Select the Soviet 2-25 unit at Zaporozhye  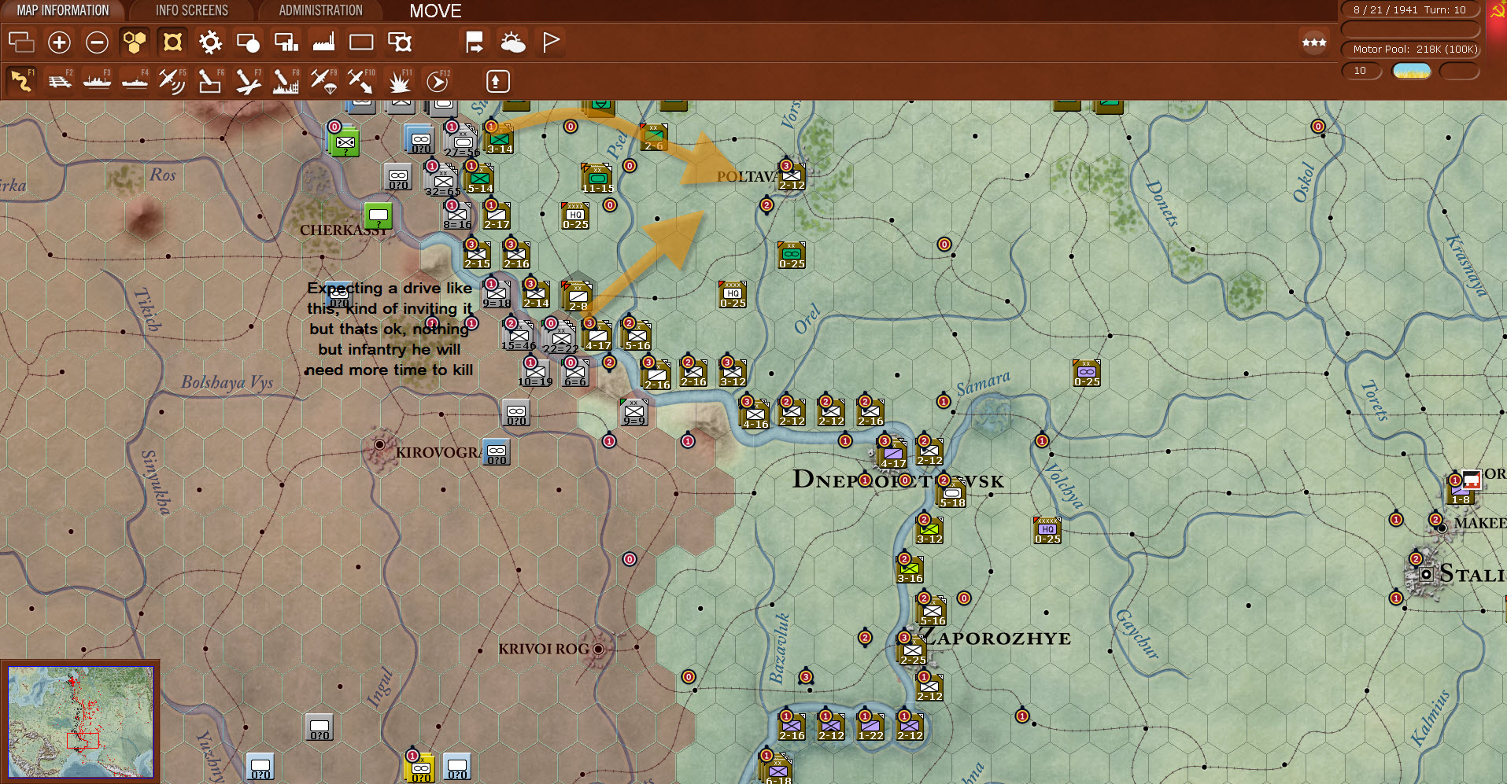tap(913, 651)
